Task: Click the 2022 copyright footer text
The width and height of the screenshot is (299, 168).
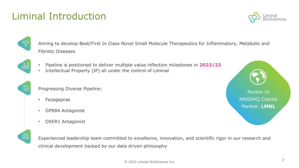Action: [x=149, y=162]
